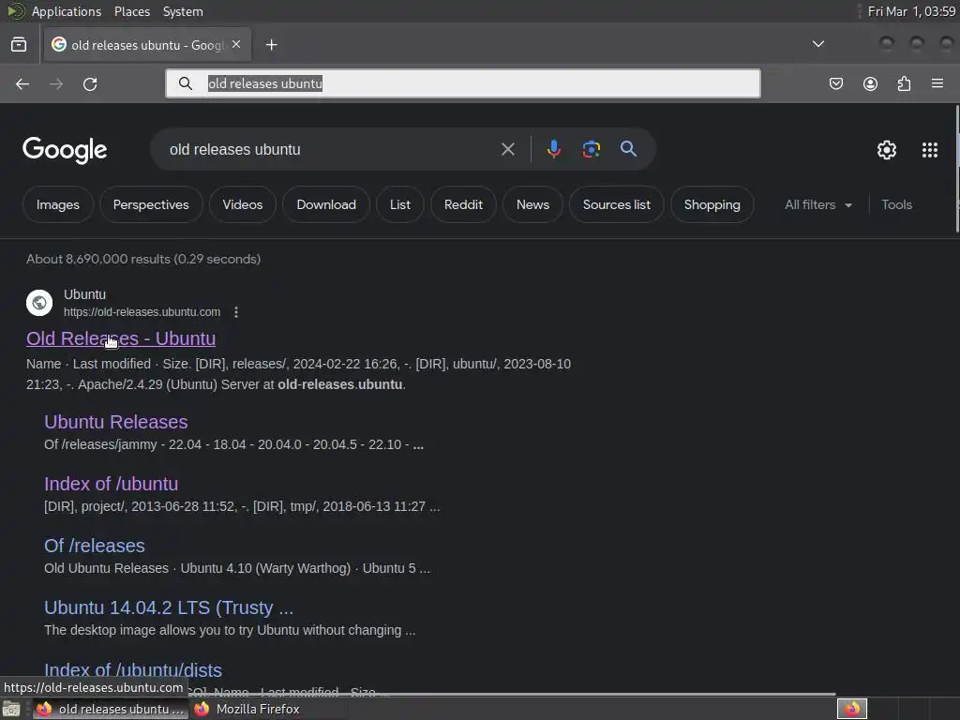960x720 pixels.
Task: Open the System menu in top panel
Action: (x=183, y=11)
